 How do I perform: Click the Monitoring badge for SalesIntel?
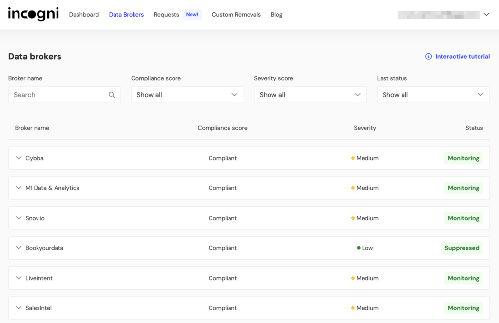click(x=463, y=308)
